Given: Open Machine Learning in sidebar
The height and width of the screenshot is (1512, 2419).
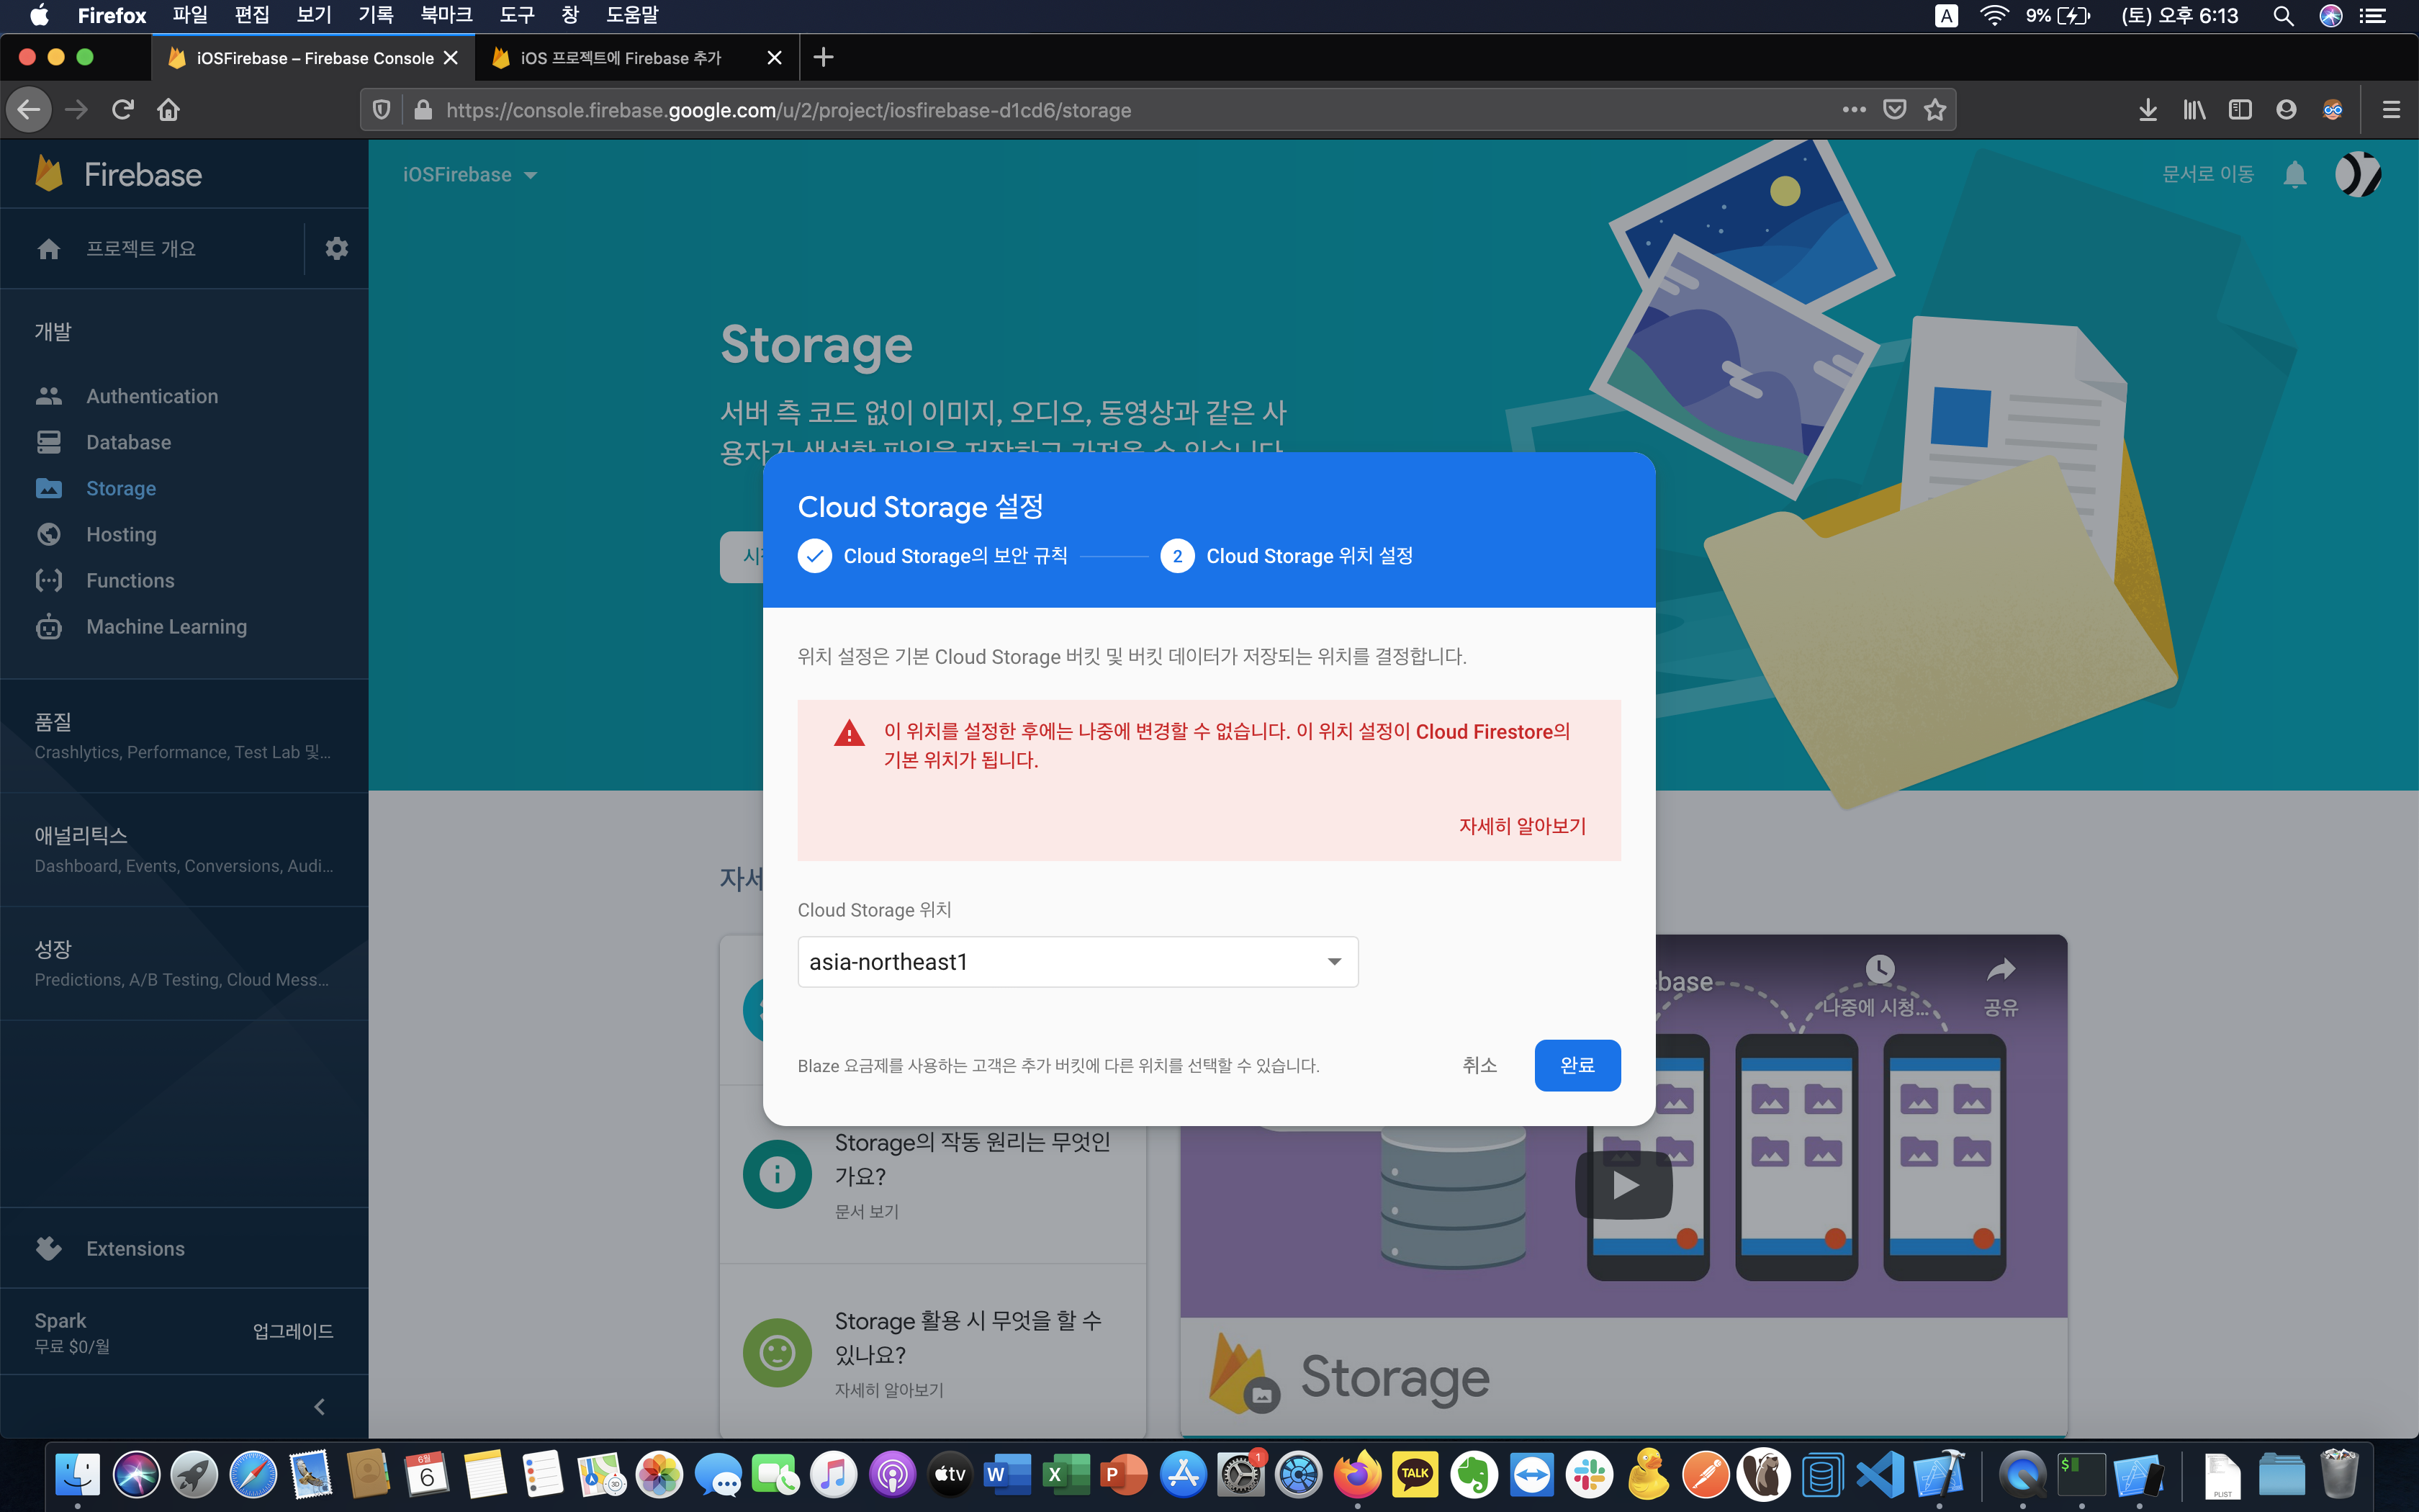Looking at the screenshot, I should pos(166,626).
